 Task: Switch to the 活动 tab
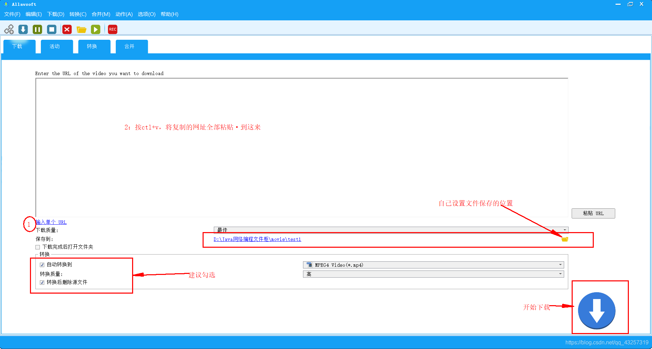[x=57, y=47]
